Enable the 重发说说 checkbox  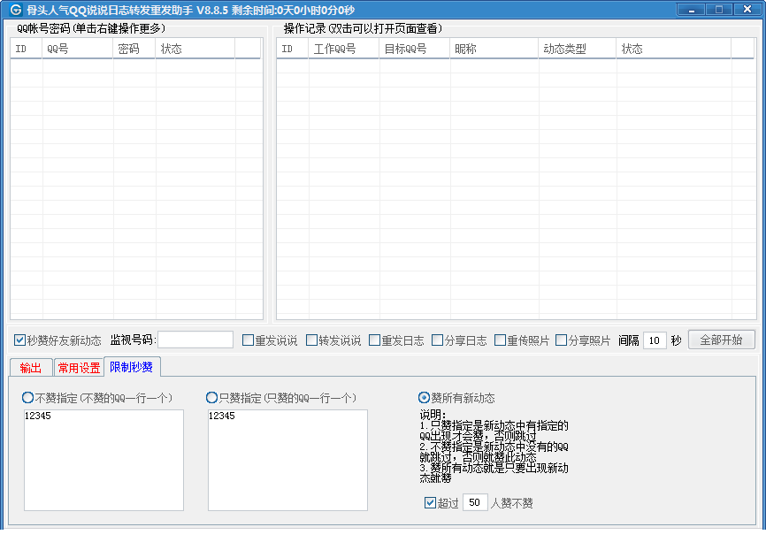[x=249, y=340]
